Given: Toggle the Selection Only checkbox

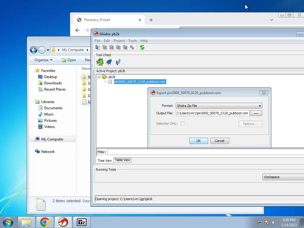Looking at the screenshot, I should [x=183, y=124].
